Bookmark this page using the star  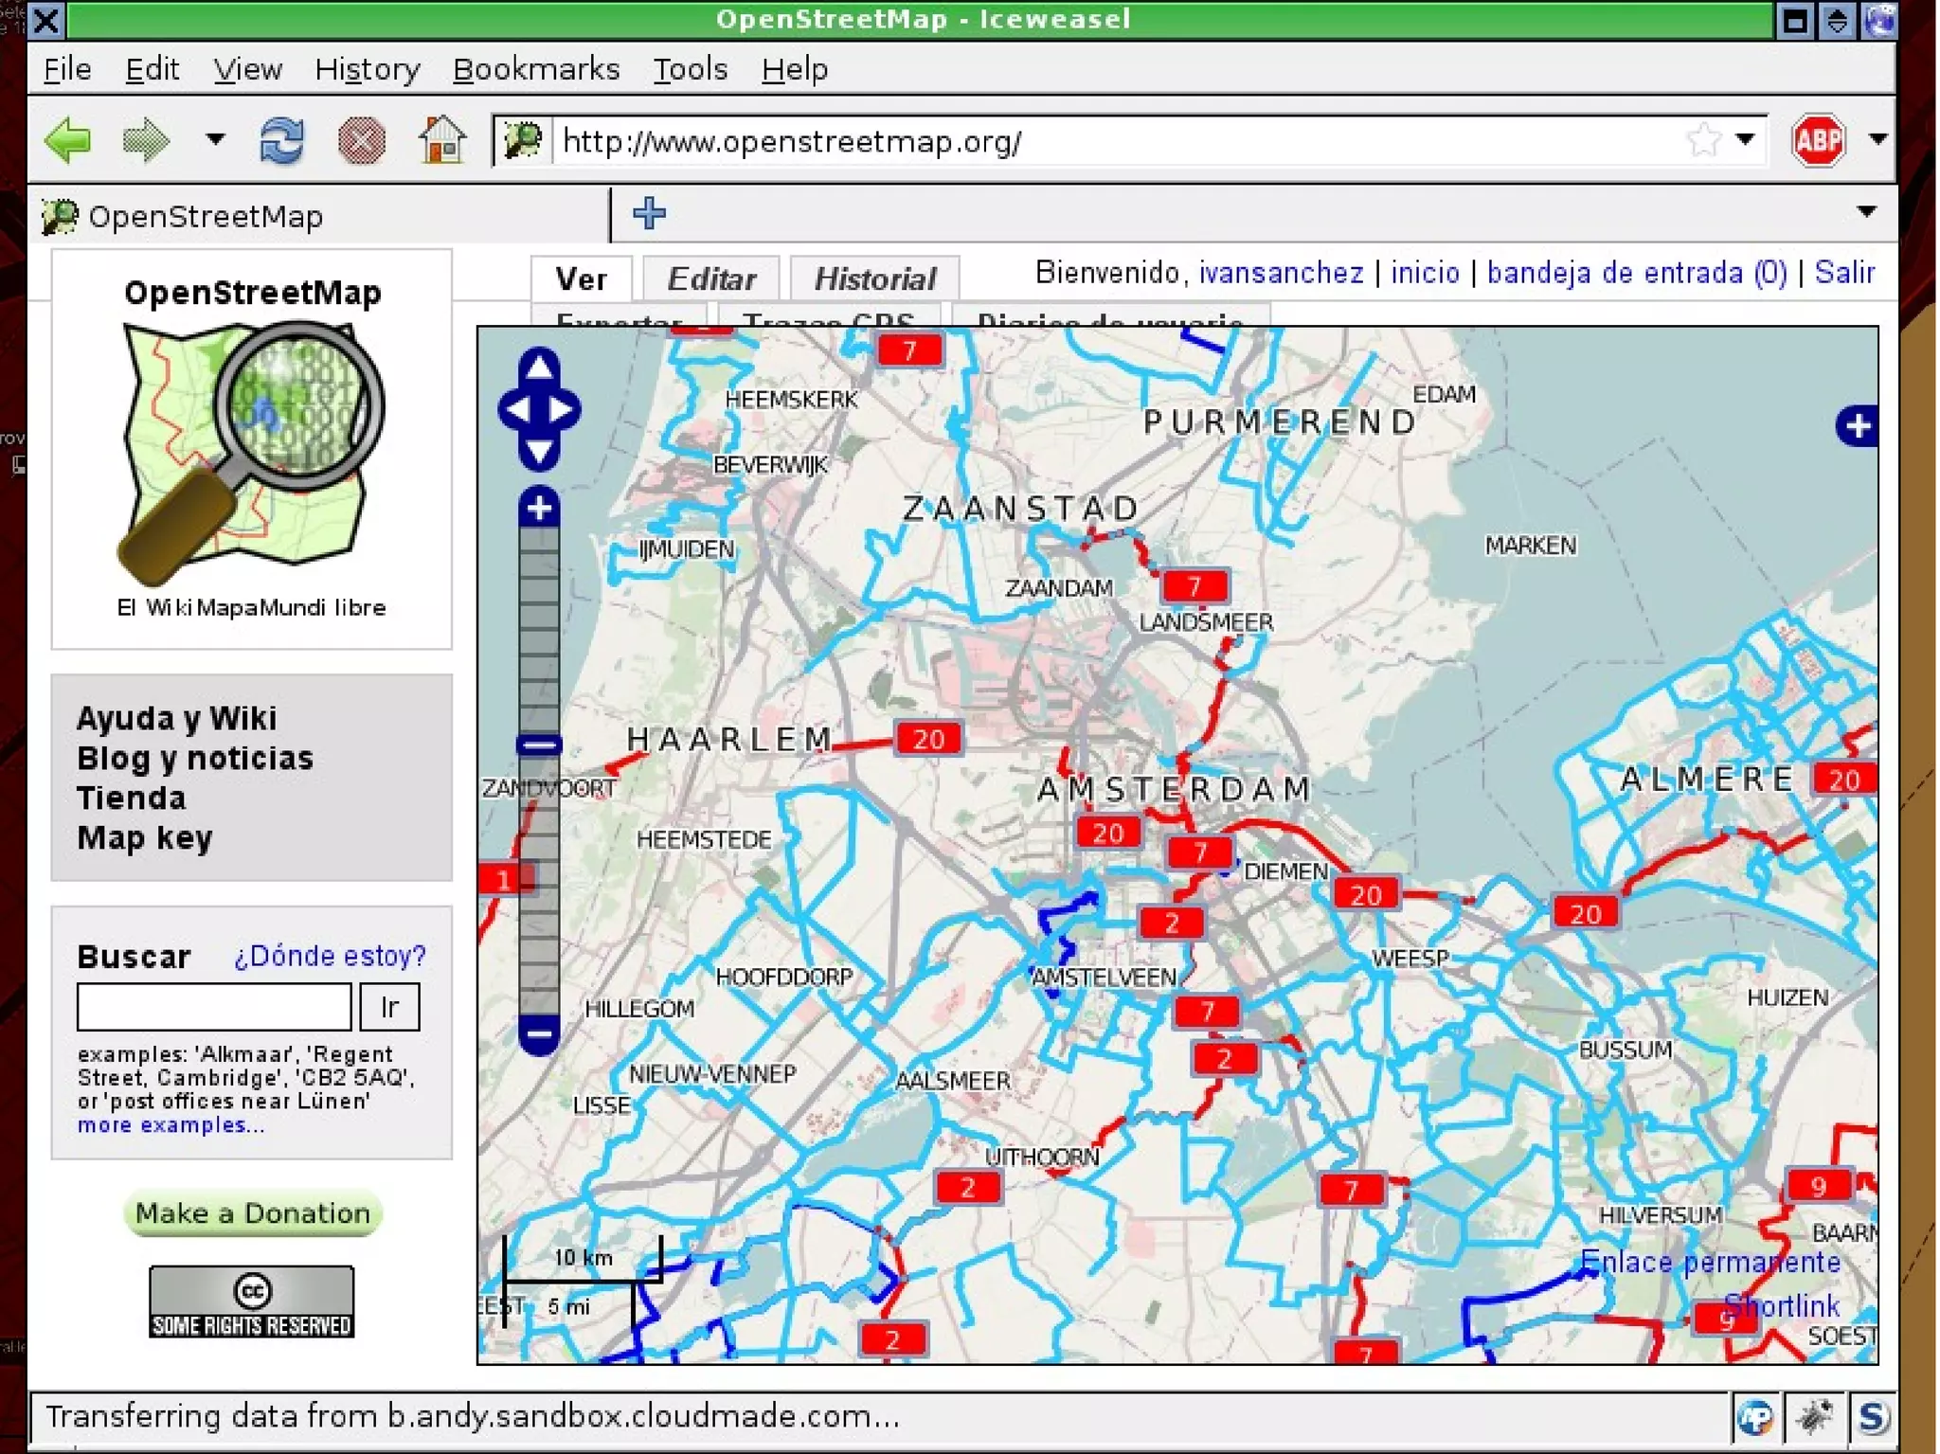pyautogui.click(x=1702, y=140)
